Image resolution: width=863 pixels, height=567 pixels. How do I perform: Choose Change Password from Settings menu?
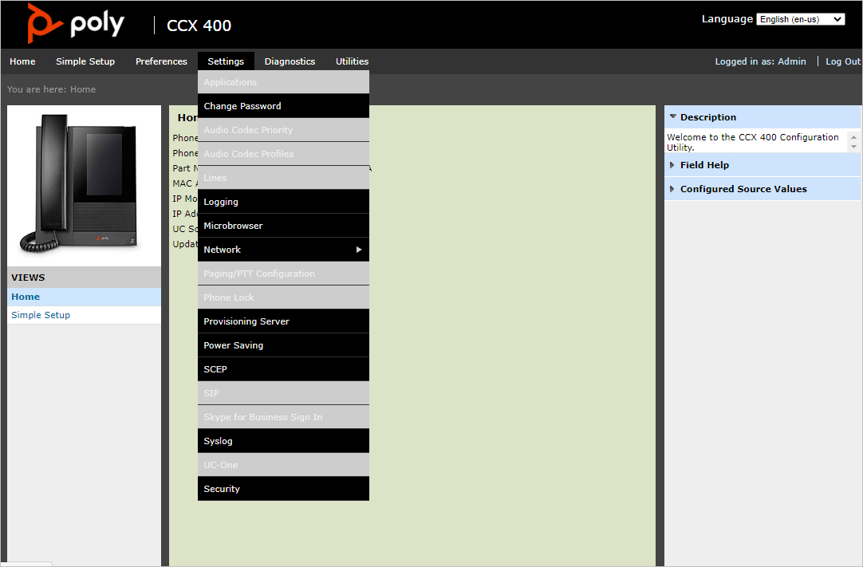[x=283, y=106]
